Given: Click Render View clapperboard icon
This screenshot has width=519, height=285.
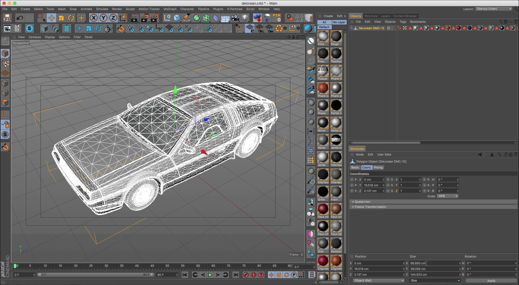Looking at the screenshot, I should tap(134, 18).
